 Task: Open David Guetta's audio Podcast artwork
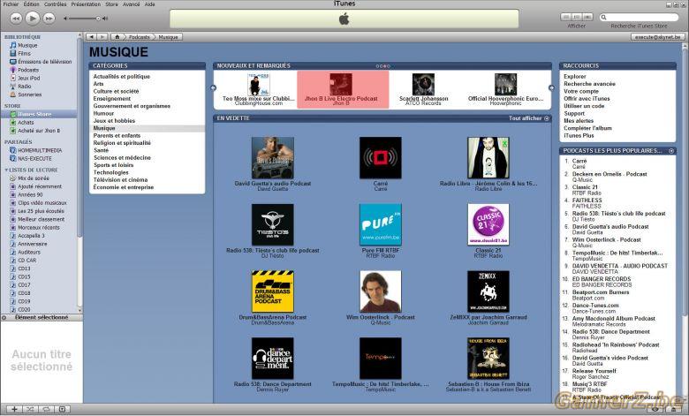pos(272,158)
